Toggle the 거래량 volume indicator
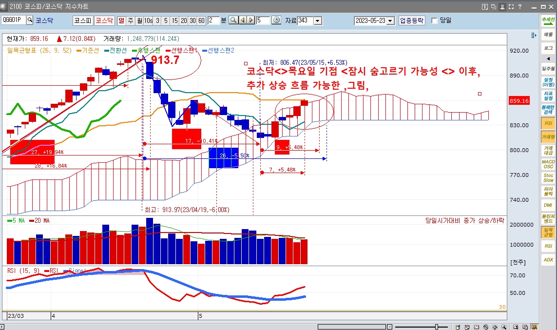This screenshot has height=330, width=557. tap(548, 136)
